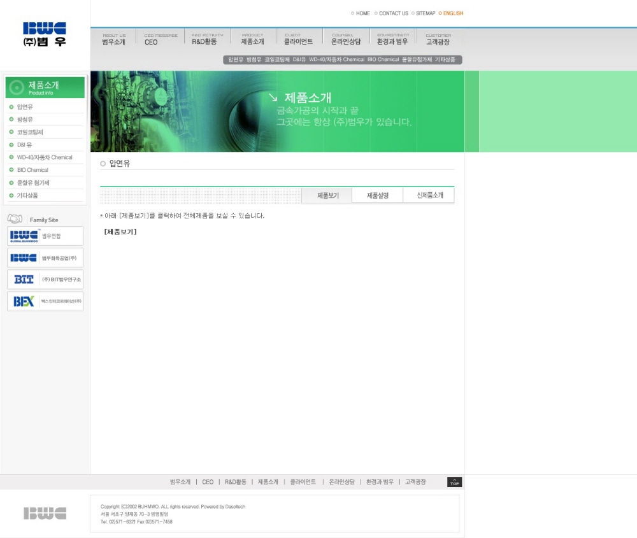Go to CONTACT US page

(x=393, y=13)
